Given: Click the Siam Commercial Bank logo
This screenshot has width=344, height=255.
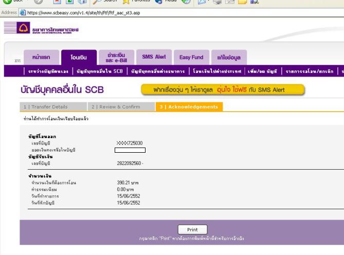Looking at the screenshot, I should tap(41, 28).
